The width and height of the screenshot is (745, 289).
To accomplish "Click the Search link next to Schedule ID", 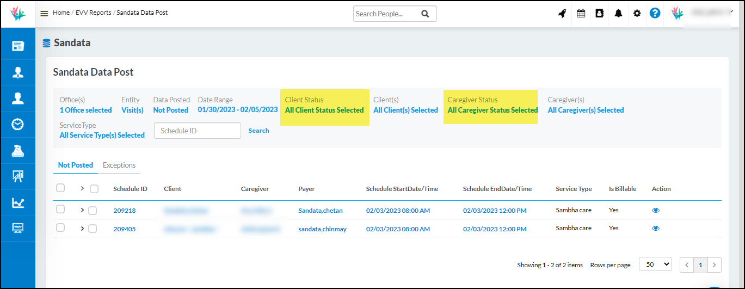I will tap(258, 131).
